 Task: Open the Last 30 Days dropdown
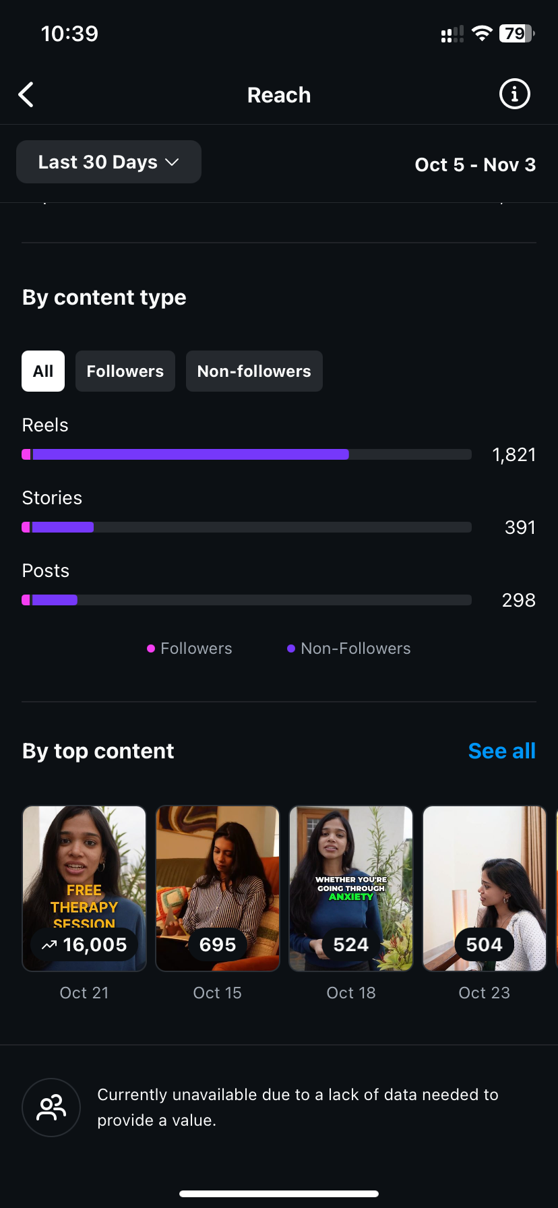[x=108, y=162]
